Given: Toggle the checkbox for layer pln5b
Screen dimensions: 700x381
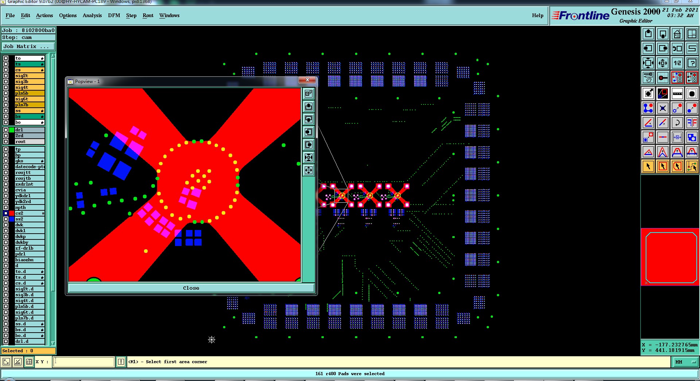Looking at the screenshot, I should pos(6,93).
